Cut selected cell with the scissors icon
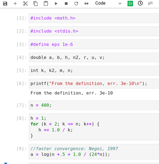 click(x=26, y=4)
